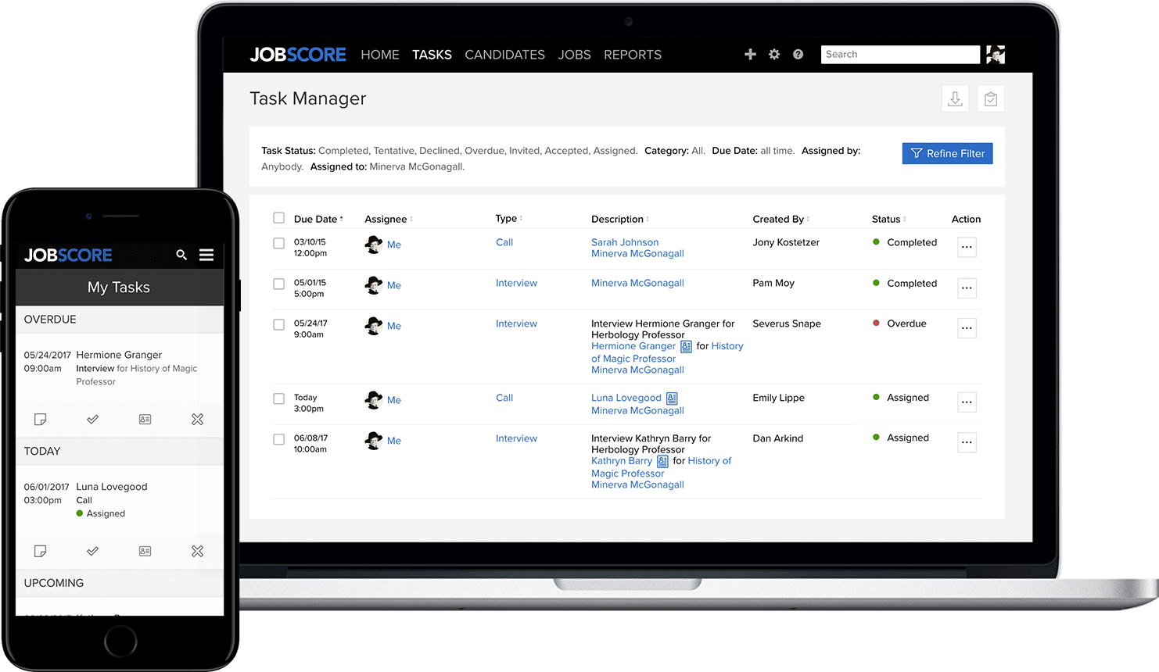
Task: Open the settings gear icon
Action: click(773, 54)
